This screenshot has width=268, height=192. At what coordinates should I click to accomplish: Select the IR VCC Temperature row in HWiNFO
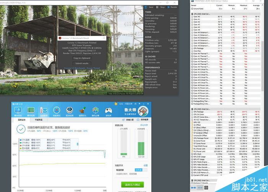(226, 120)
